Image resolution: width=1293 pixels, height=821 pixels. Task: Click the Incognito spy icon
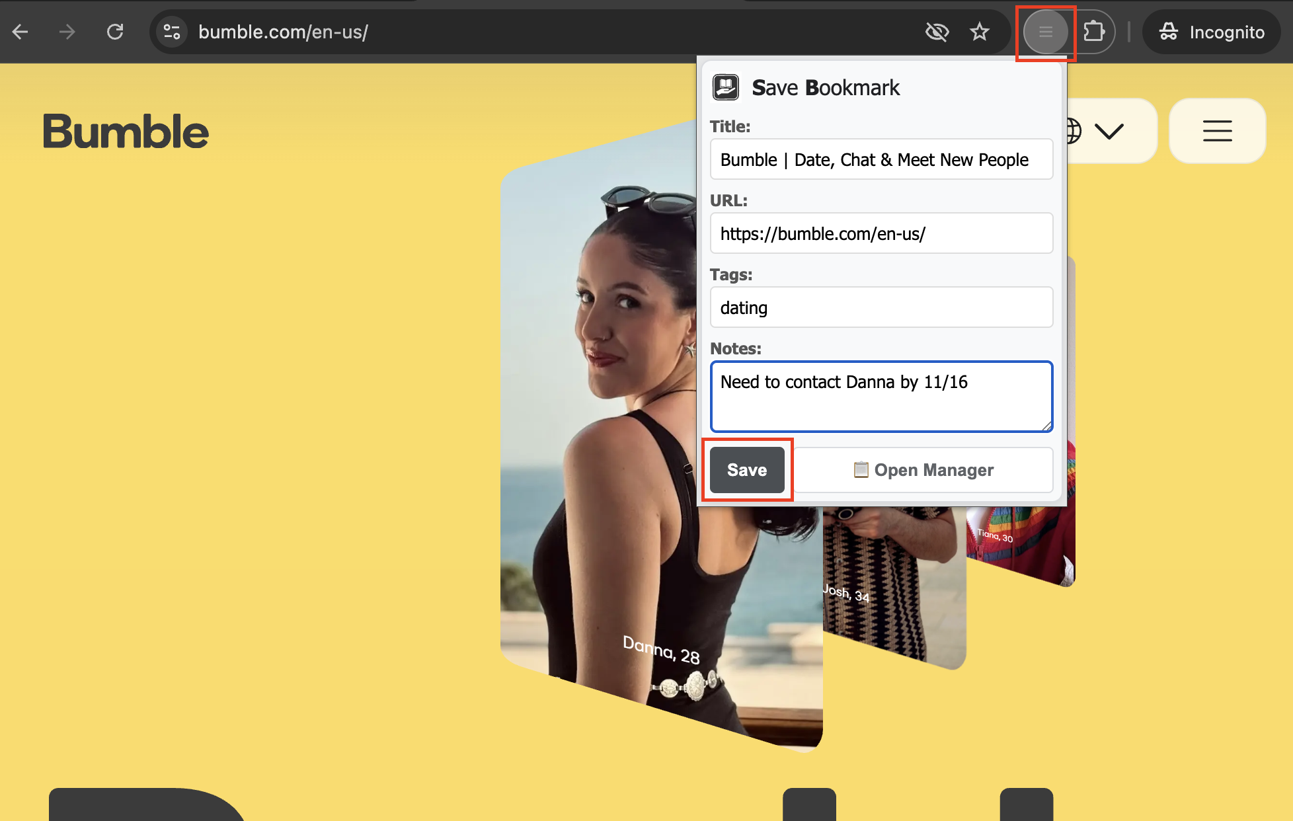tap(1169, 32)
